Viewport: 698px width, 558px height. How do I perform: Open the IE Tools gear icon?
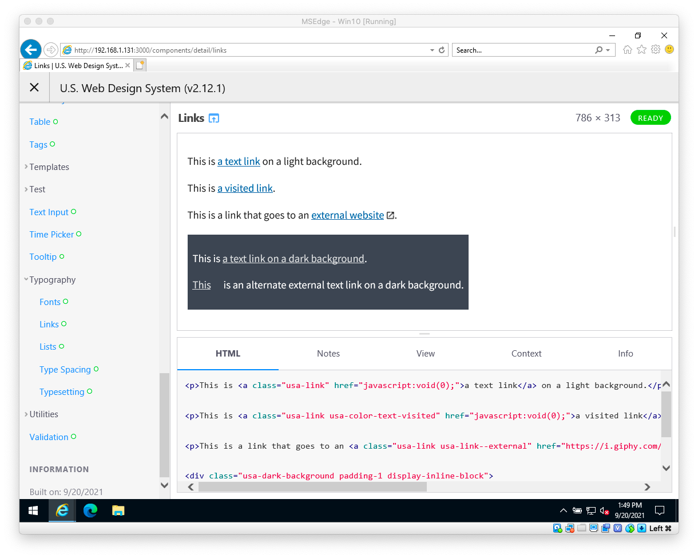[x=656, y=50]
